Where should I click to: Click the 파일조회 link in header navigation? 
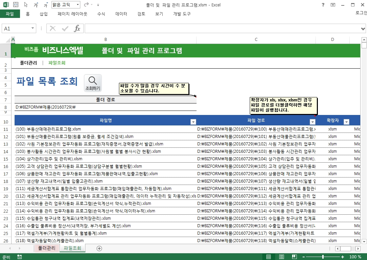[57, 63]
